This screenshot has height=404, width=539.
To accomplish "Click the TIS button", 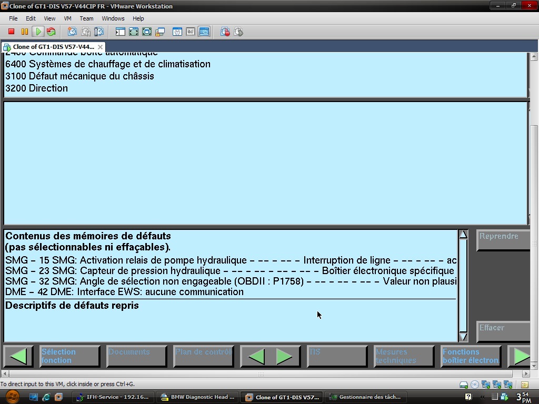I will pyautogui.click(x=337, y=356).
